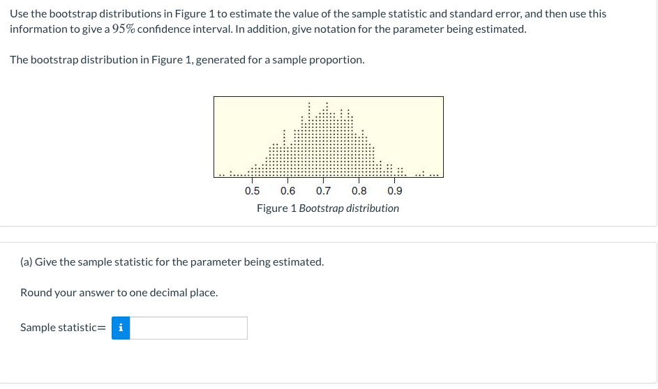Click the blue info icon beside Sample statistic
The height and width of the screenshot is (389, 658).
click(x=121, y=328)
